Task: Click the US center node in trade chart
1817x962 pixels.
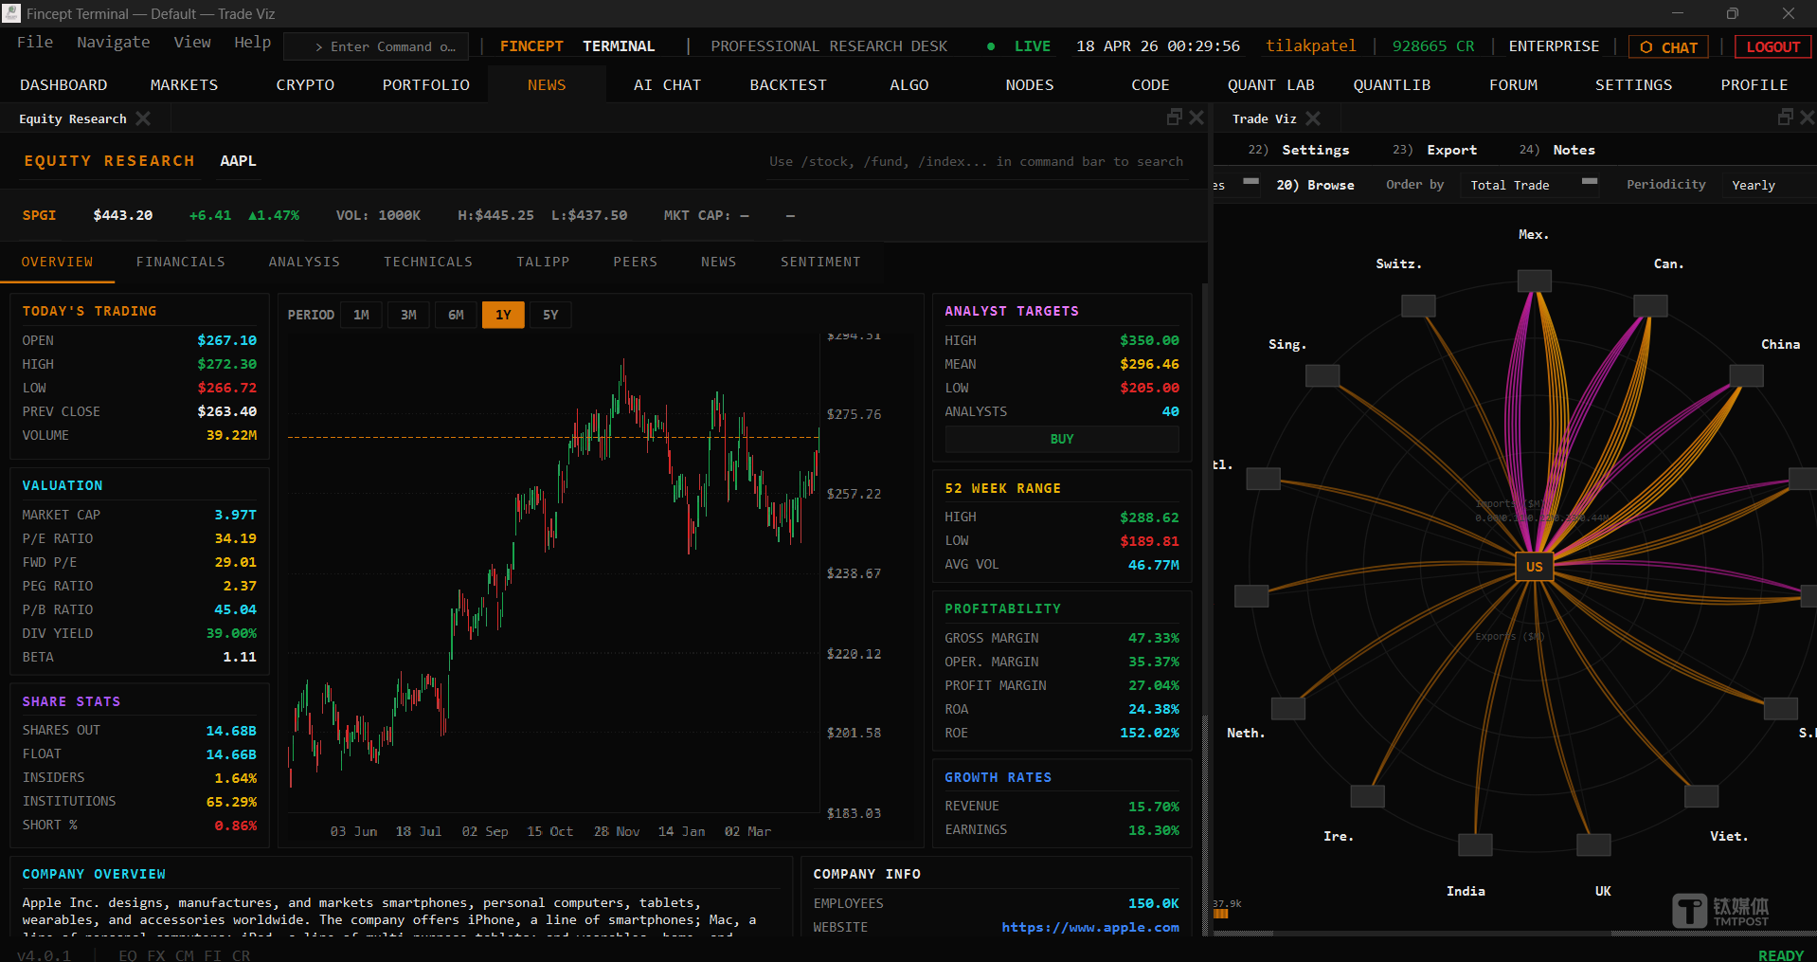Action: tap(1534, 567)
